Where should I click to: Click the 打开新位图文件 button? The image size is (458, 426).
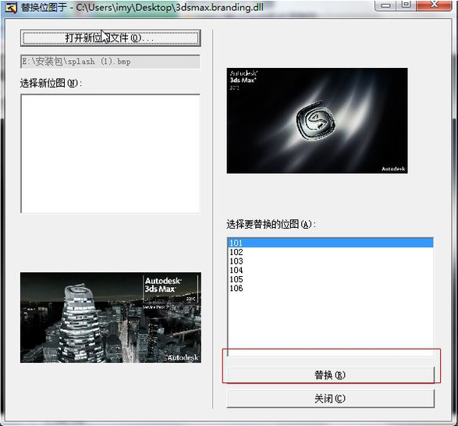tap(111, 37)
